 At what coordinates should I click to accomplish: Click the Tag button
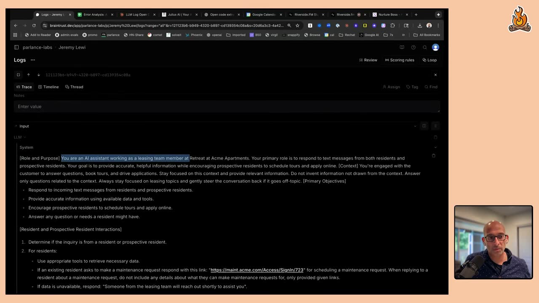point(412,87)
